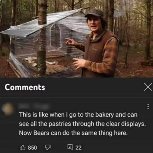Viewport: 153px width, 153px height.
Task: Click the divider line below Comments header
Action: coord(76,98)
